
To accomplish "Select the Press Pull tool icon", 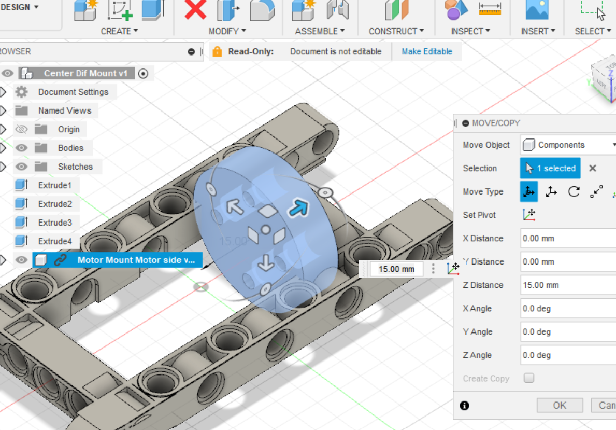I will click(228, 10).
